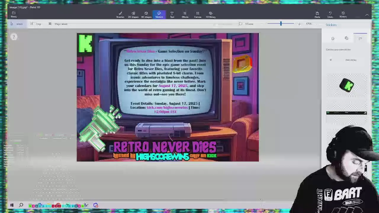Activate the Select tool
The image size is (379, 213).
point(17,24)
